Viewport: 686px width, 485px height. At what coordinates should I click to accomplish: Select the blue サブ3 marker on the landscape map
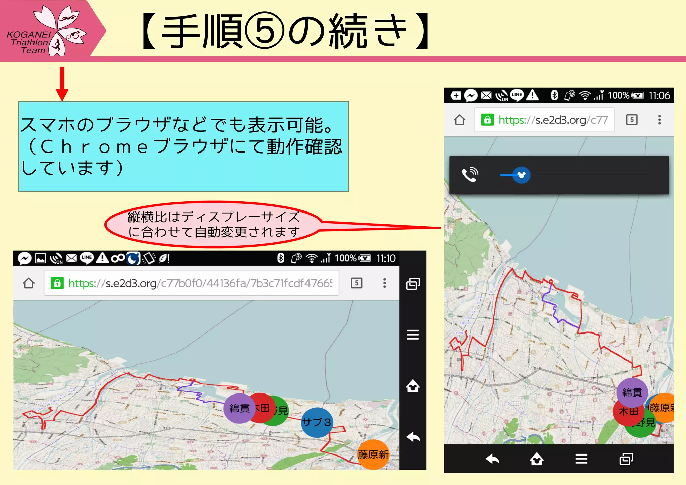[x=317, y=422]
